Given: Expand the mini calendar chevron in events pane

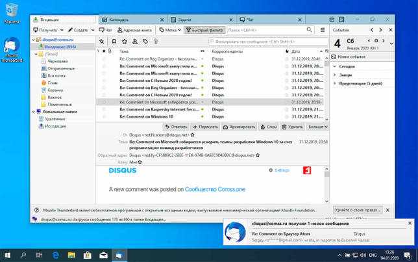Looking at the screenshot, I should (391, 44).
